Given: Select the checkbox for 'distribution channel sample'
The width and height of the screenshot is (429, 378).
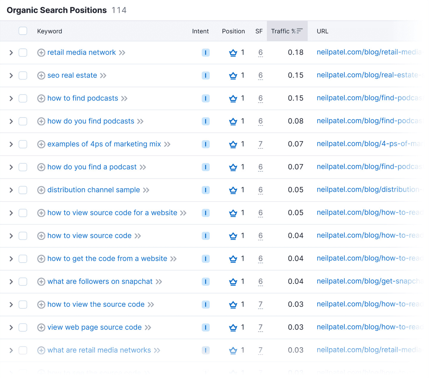Looking at the screenshot, I should 23,190.
